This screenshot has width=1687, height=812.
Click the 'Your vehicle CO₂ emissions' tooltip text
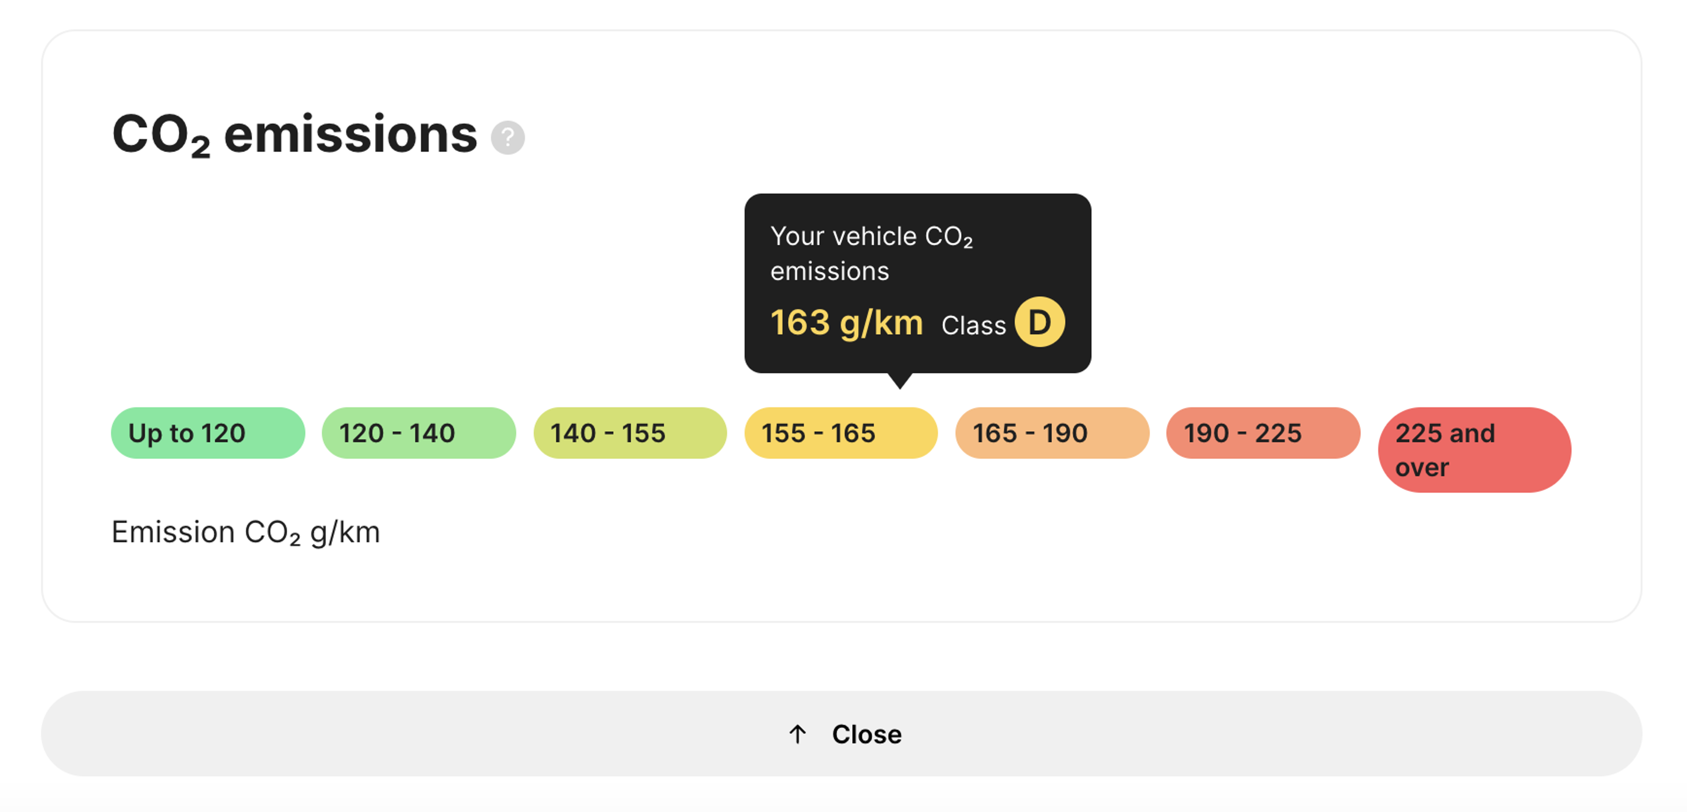tap(872, 253)
